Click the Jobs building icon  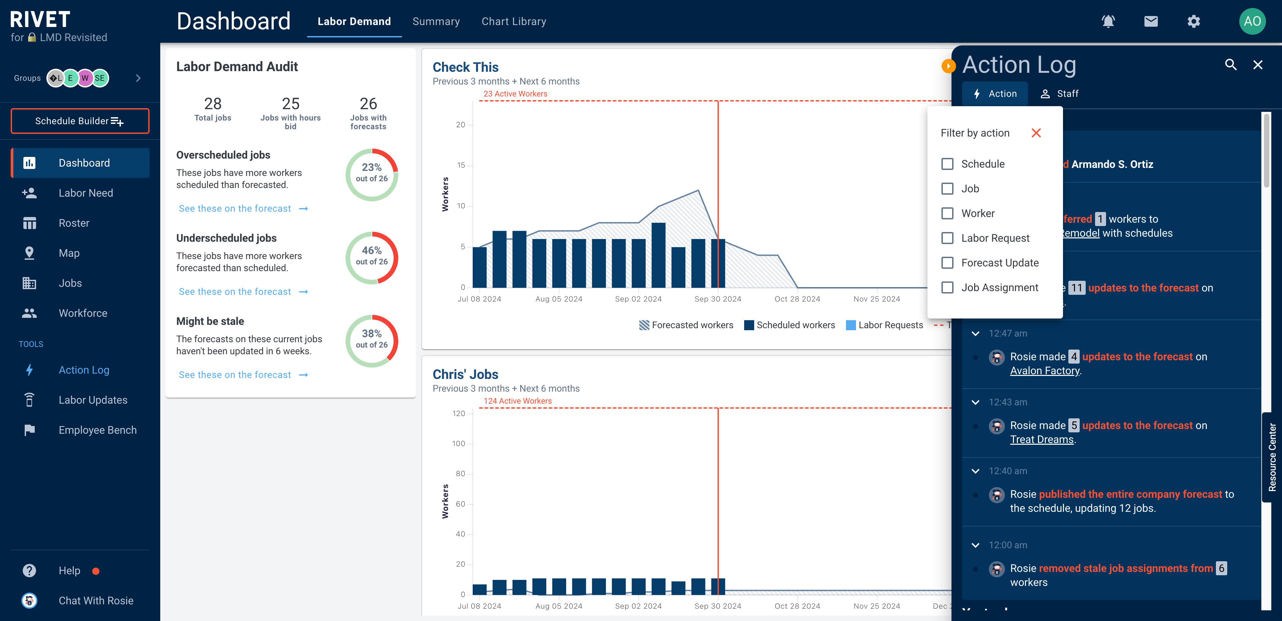pos(29,283)
